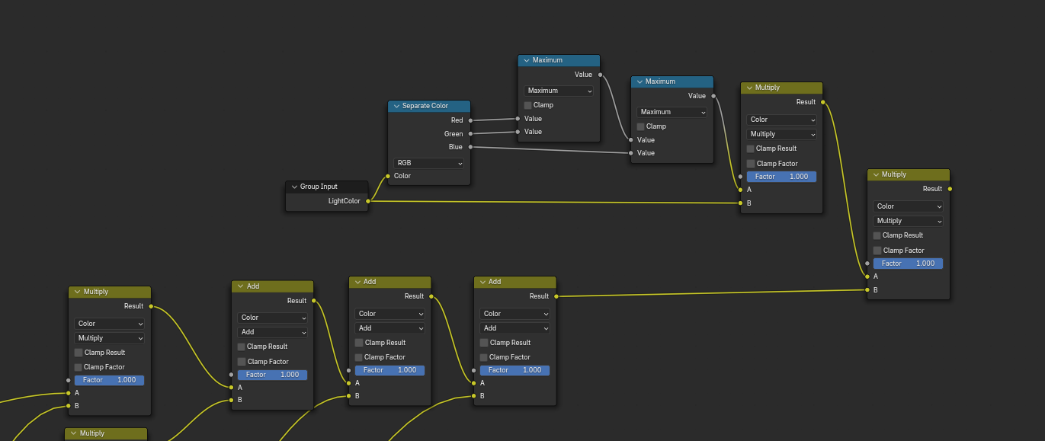Toggle Clamp Factor on Multiply node receiving LightColor

pyautogui.click(x=751, y=164)
